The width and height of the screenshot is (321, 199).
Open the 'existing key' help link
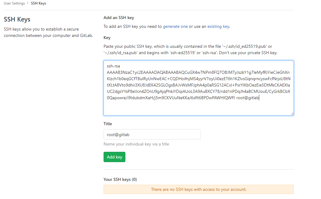[x=218, y=26]
